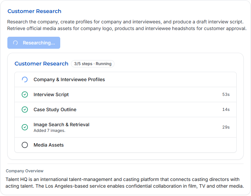Click the green checkmark for Case Study Outline
Image resolution: width=251 pixels, height=196 pixels.
(25, 110)
